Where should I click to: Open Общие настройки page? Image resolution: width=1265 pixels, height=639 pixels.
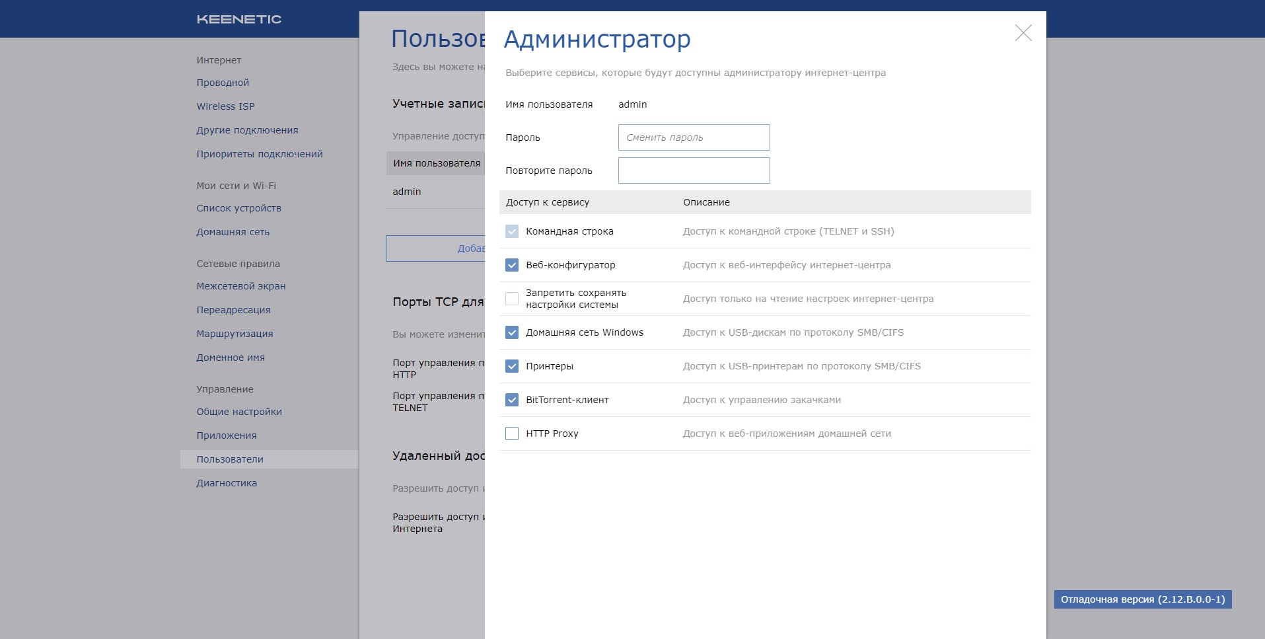click(x=239, y=412)
